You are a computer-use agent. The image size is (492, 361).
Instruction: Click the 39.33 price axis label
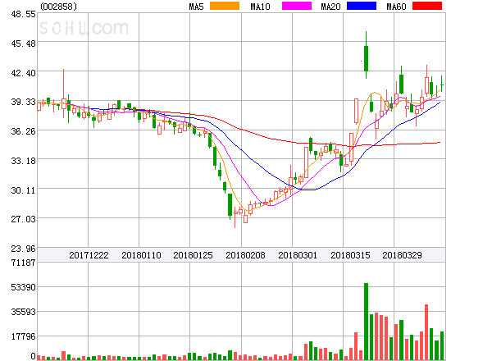point(23,102)
